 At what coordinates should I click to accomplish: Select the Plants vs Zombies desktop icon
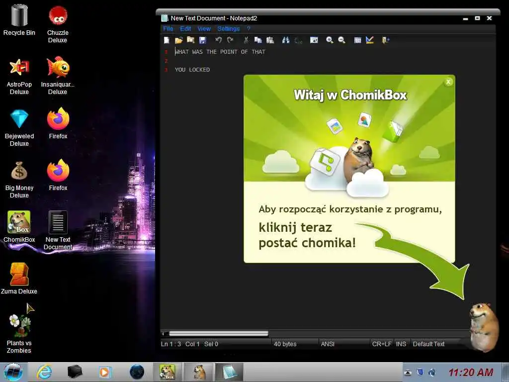(x=19, y=334)
